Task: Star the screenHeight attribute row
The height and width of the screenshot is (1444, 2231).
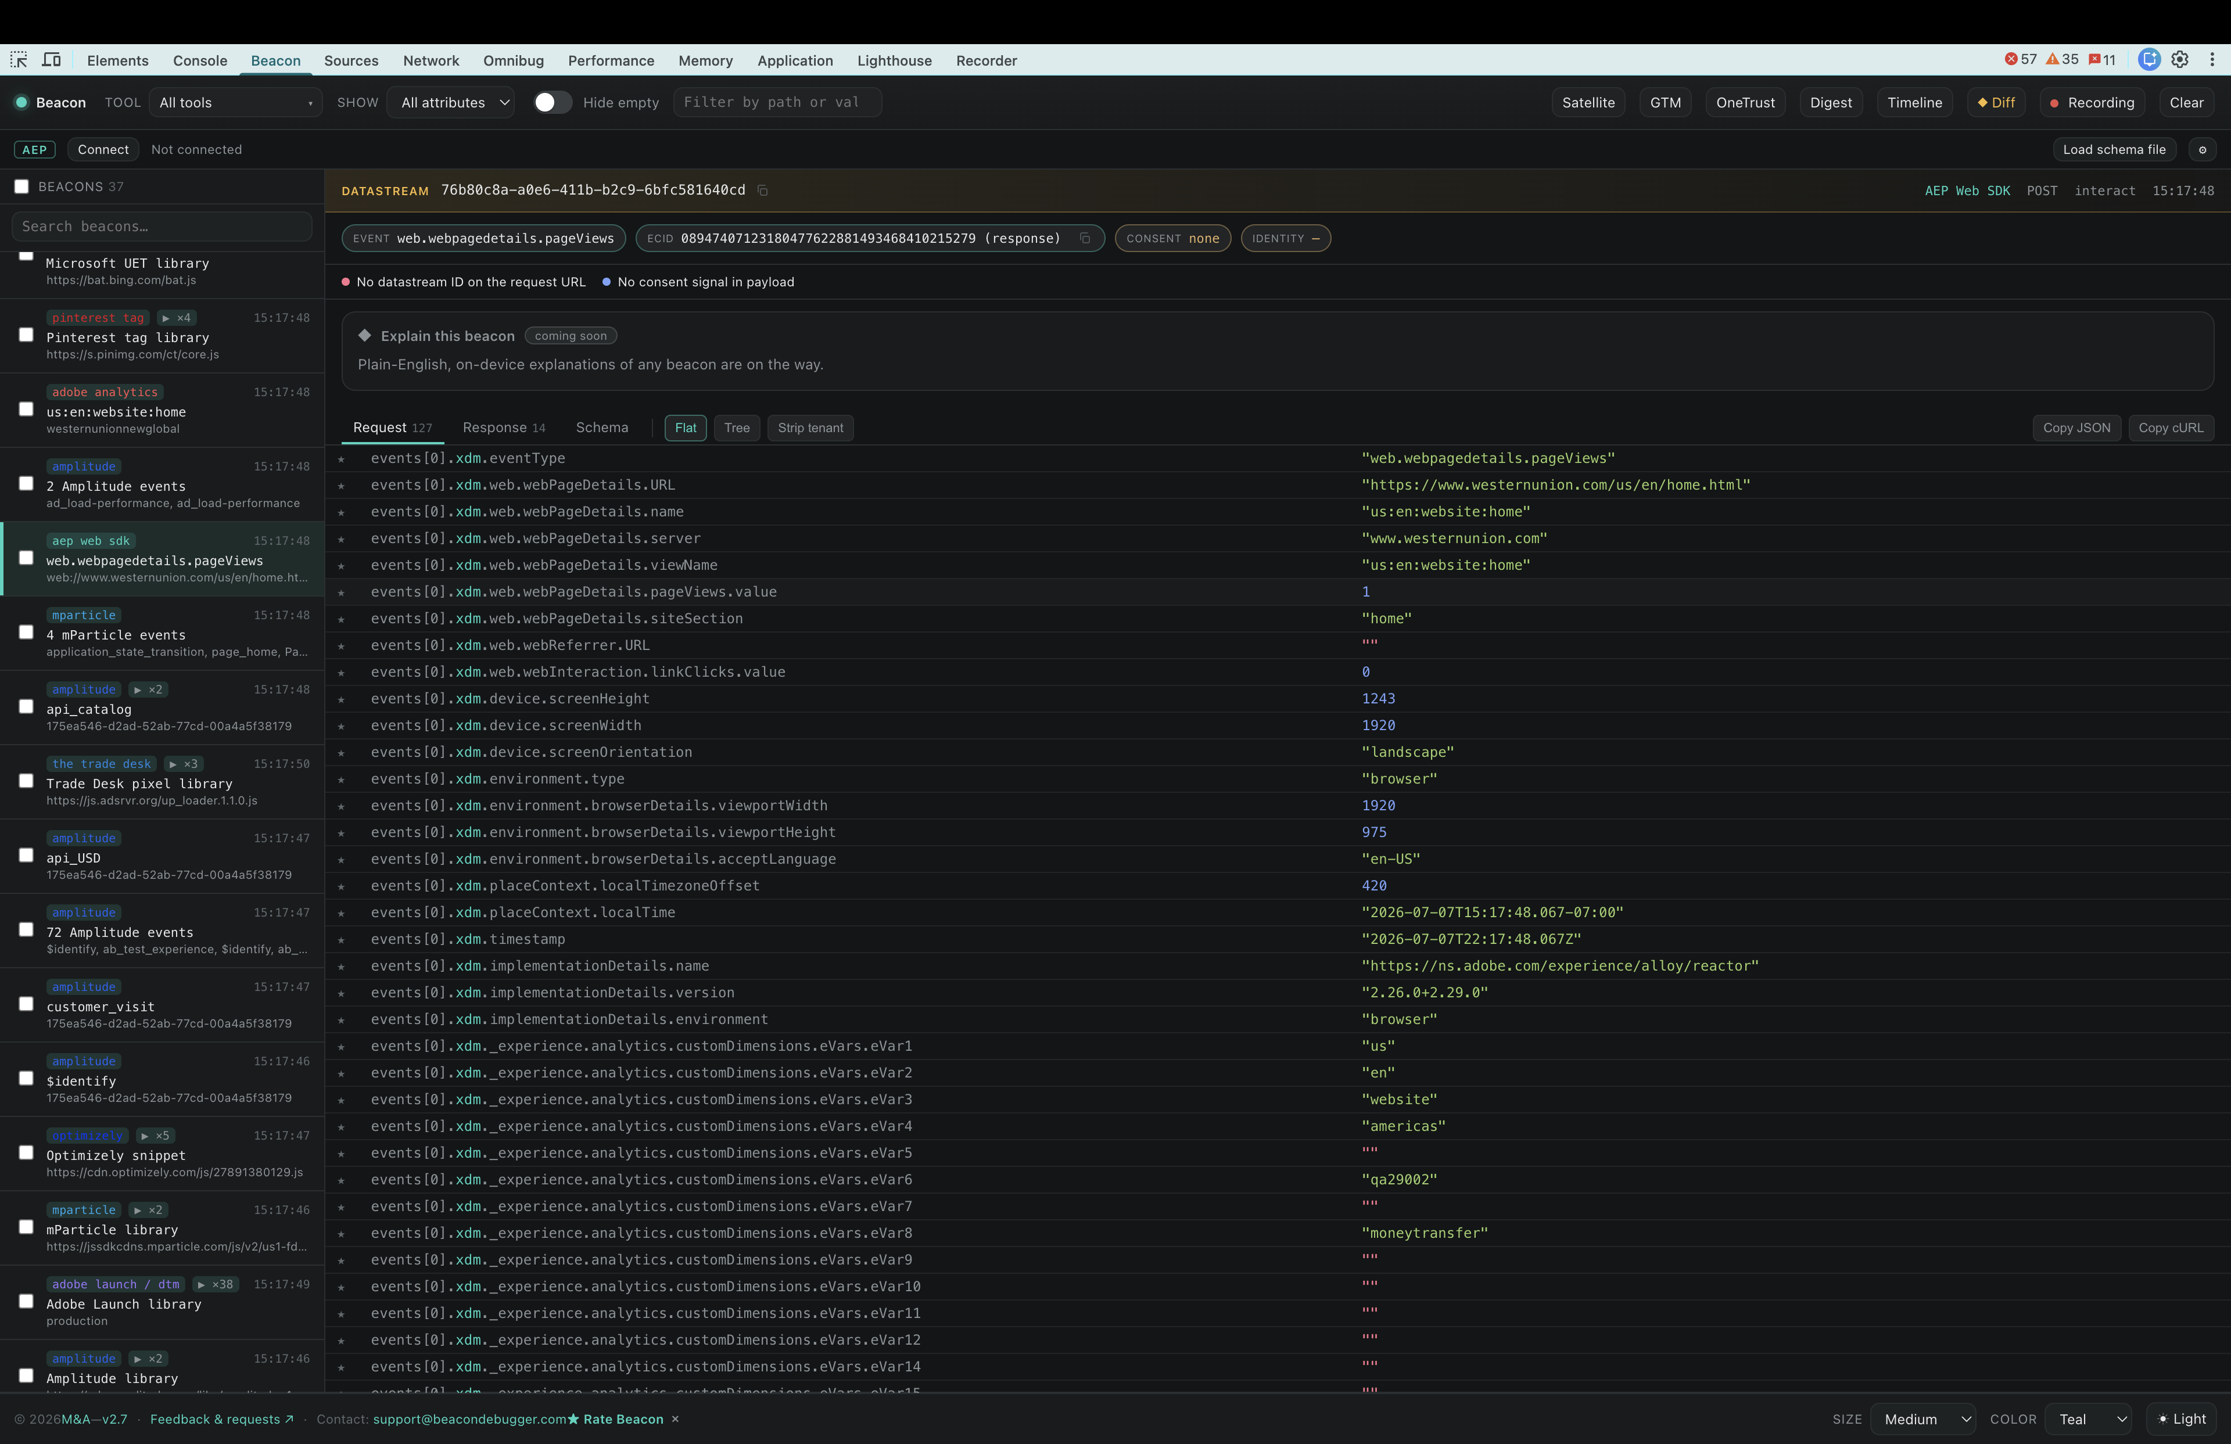Action: point(342,699)
